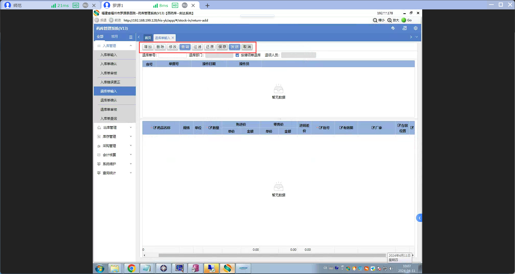Click the 过滤 button
This screenshot has height=274, width=515.
point(197,47)
